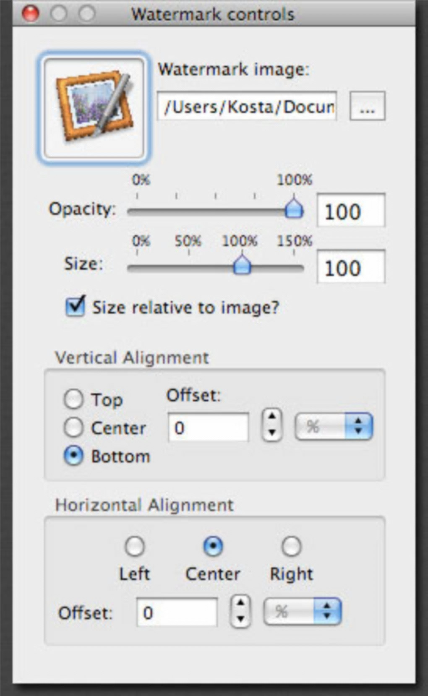This screenshot has height=696, width=428.
Task: Select Left horizontal alignment
Action: [x=134, y=546]
